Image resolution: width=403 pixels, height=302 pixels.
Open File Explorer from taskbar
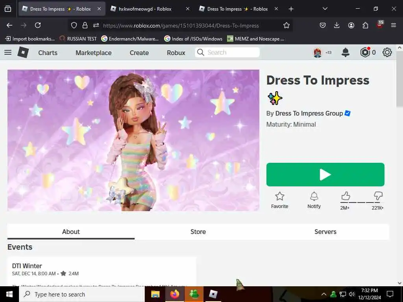pos(155,294)
